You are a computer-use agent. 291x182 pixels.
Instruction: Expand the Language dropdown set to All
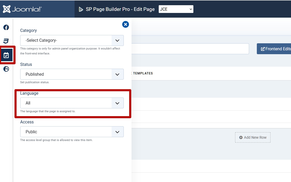[72, 103]
